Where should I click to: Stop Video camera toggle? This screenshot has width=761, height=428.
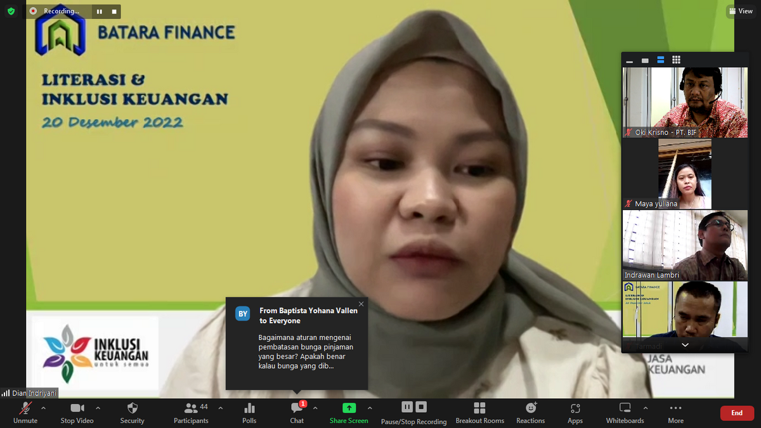(77, 413)
